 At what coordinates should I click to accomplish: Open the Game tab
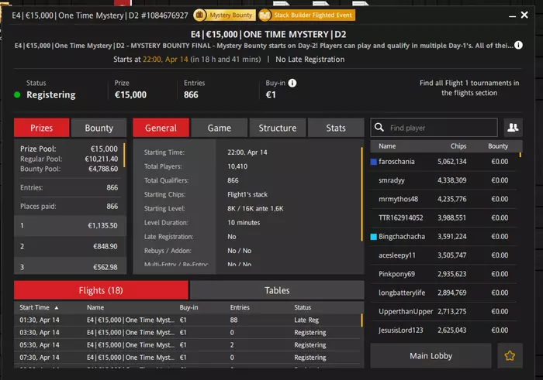tap(220, 128)
